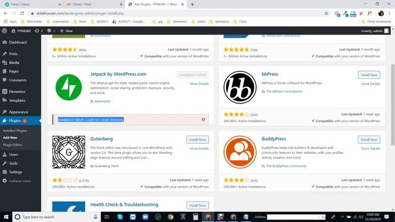Open the Plugin Editor submenu item
Image resolution: width=395 pixels, height=222 pixels.
(12, 145)
